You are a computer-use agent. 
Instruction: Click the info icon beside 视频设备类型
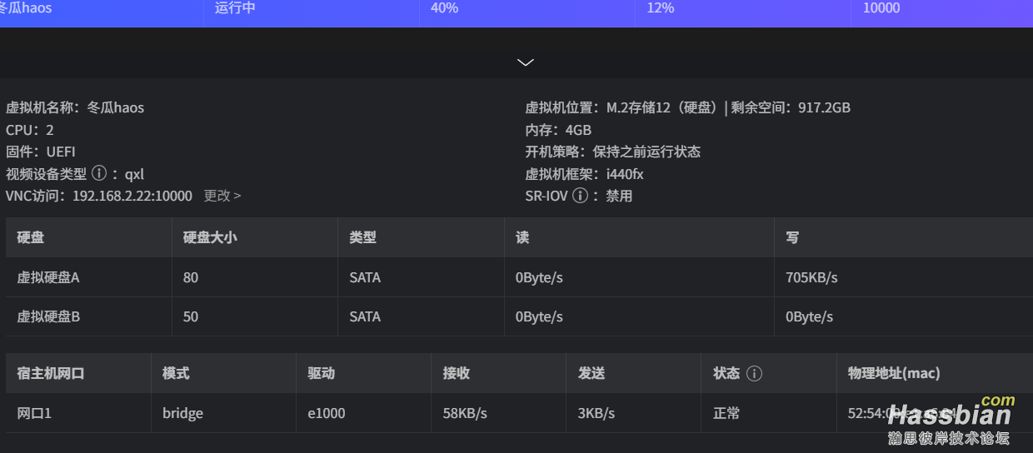coord(99,174)
